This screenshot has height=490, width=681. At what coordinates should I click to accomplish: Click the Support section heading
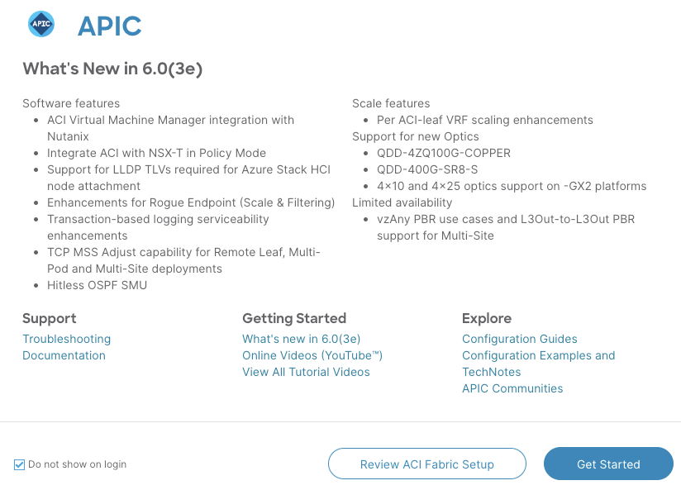click(x=49, y=318)
